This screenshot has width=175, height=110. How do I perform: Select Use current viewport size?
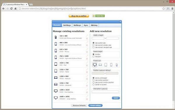[x=93, y=47]
